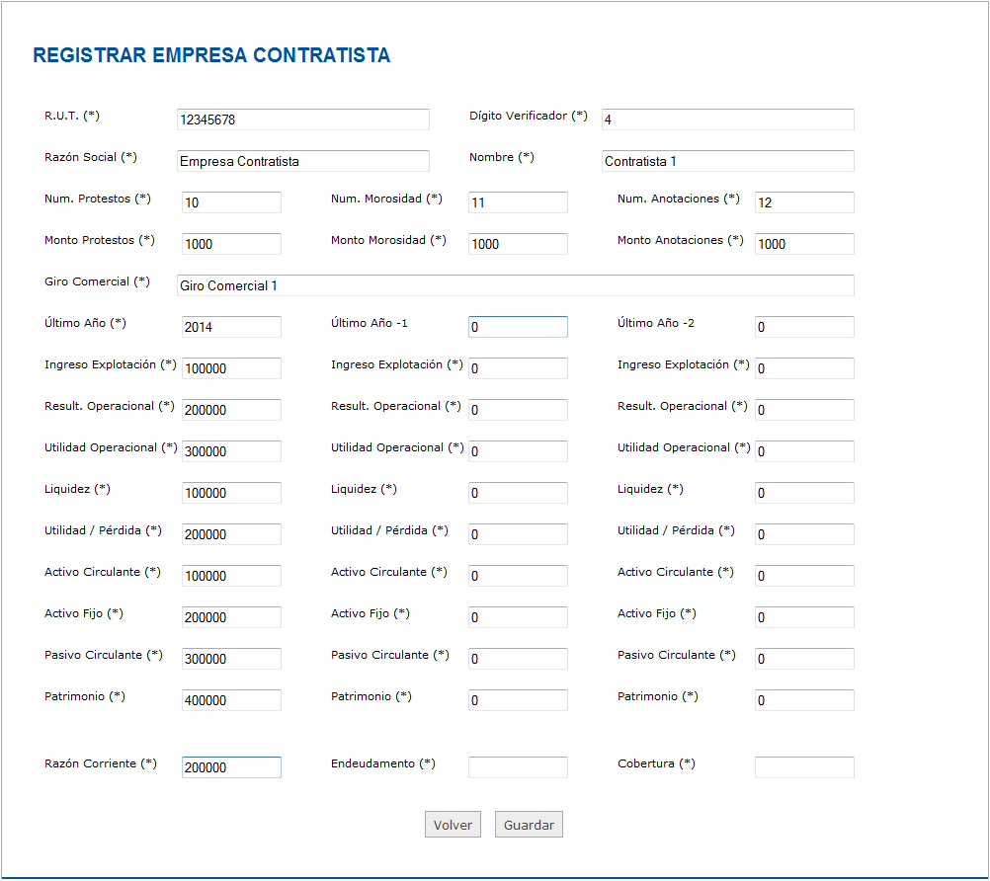Focus the Razón Corriente input
990x881 pixels.
tap(231, 767)
